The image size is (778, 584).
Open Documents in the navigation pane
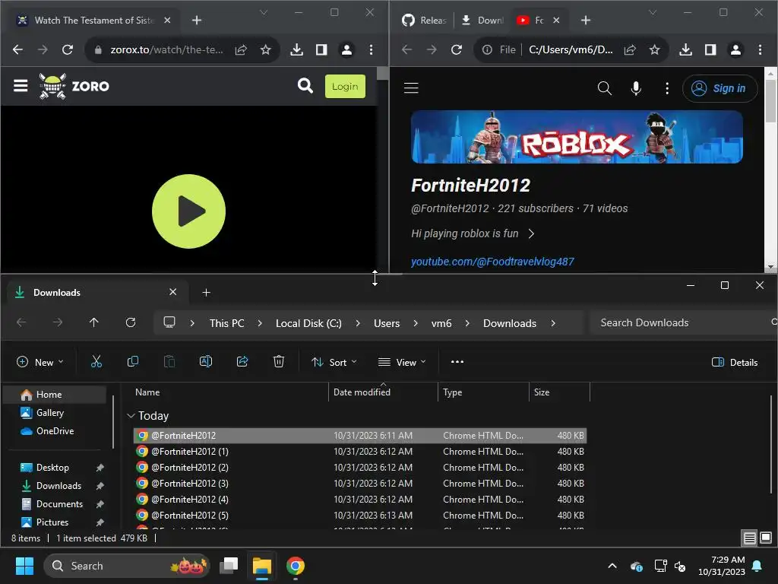click(59, 504)
